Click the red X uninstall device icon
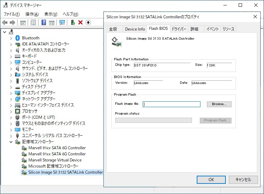The image size is (264, 194). tap(80, 22)
